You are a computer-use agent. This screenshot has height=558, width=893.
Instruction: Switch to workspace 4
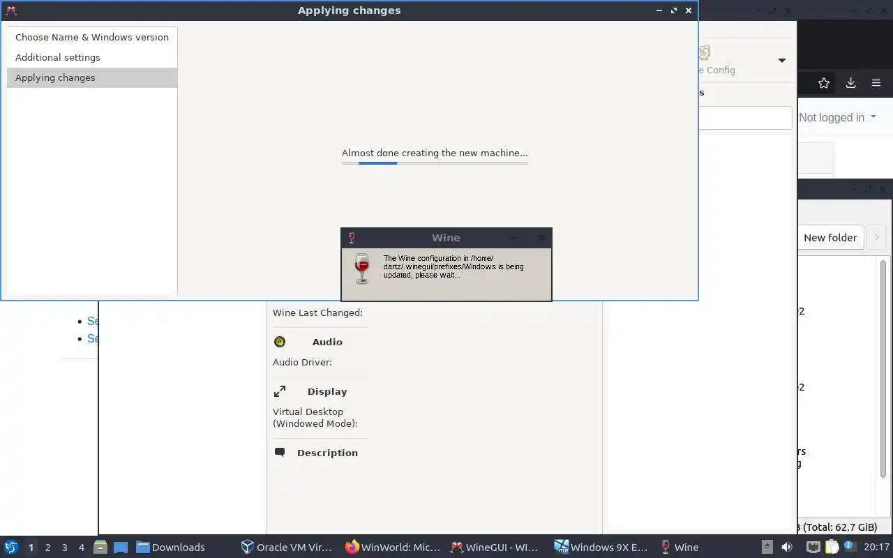click(81, 548)
